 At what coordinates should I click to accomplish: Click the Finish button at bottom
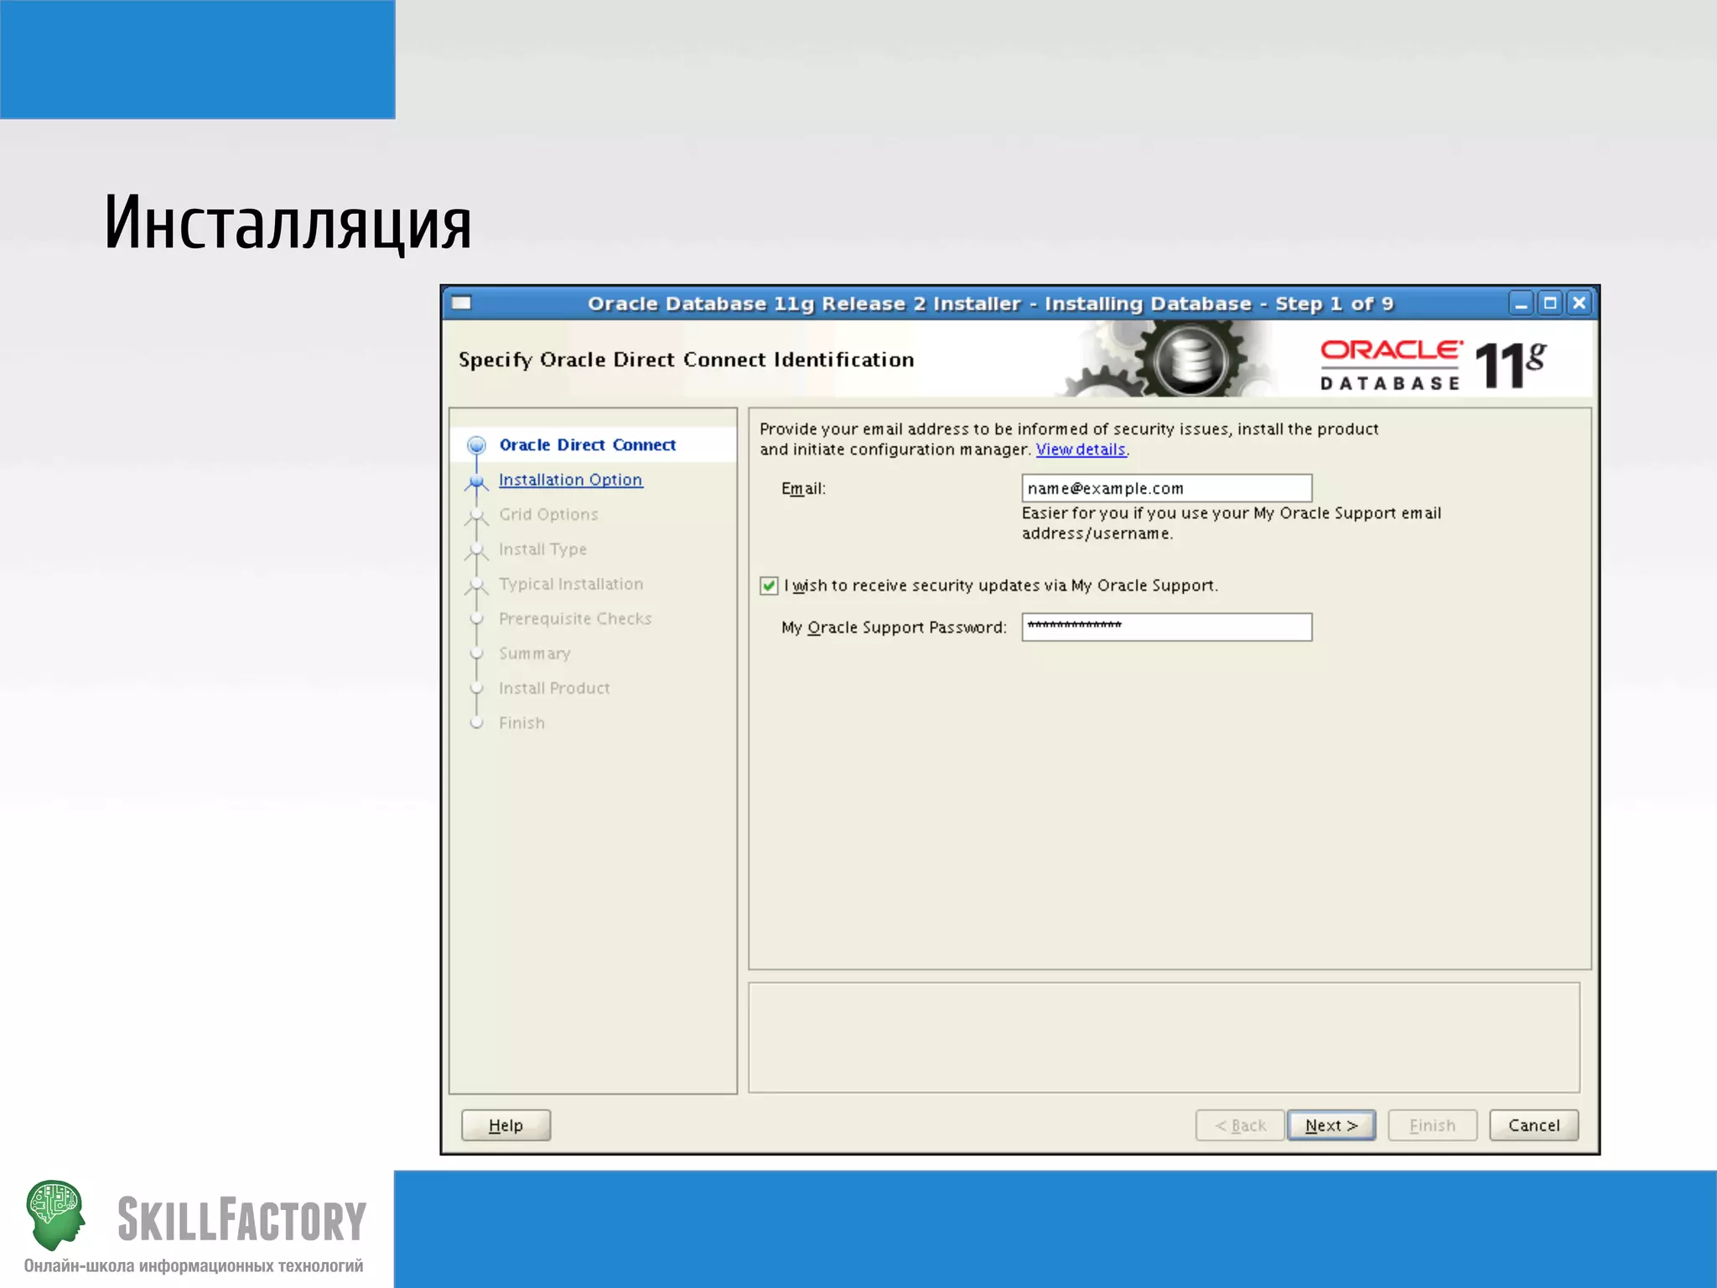1432,1125
